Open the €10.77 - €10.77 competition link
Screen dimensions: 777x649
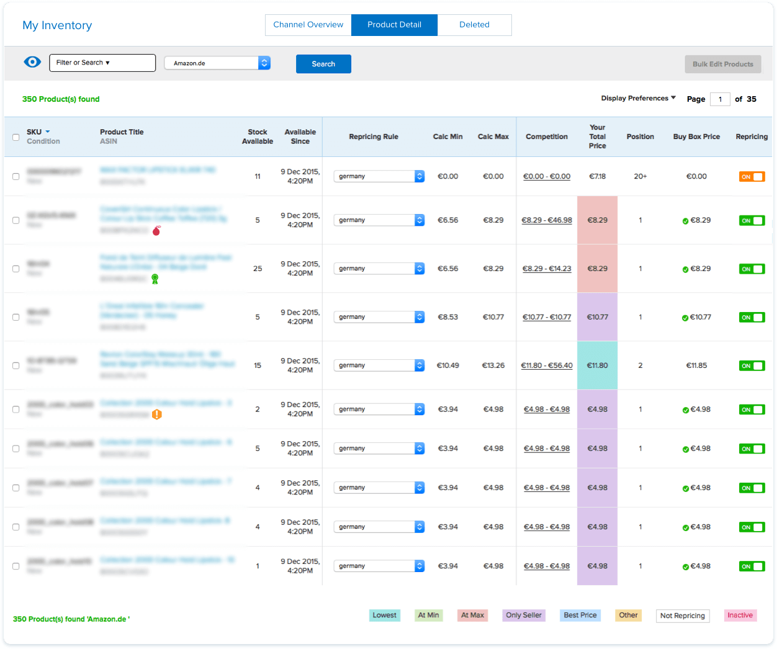click(x=547, y=317)
